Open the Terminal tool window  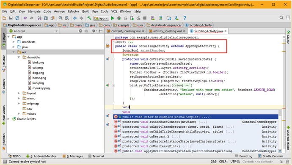pos(96,156)
